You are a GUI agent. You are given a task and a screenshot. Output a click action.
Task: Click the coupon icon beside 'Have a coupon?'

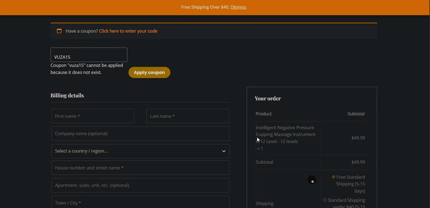[59, 31]
